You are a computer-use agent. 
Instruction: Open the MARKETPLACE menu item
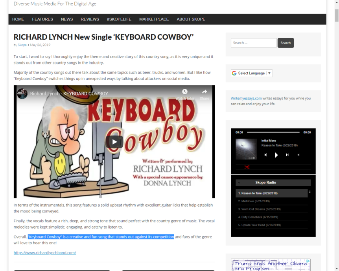pos(154,19)
